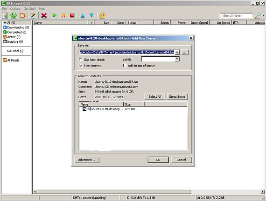Click the horizontal scrollbar thumb
266x201 pixels.
114,192
